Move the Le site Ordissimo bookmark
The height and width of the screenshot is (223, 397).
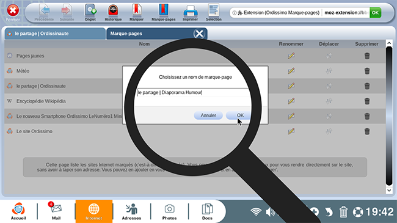coord(329,131)
